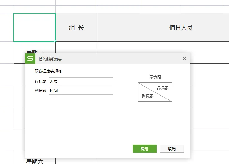Select the 星期六 cell
The image size is (229, 164).
pos(34,161)
